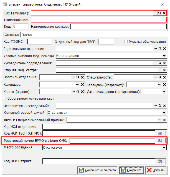The height and width of the screenshot is (177, 170).
Task: Clear the Исполнитель исследований field
Action: click(x=164, y=106)
